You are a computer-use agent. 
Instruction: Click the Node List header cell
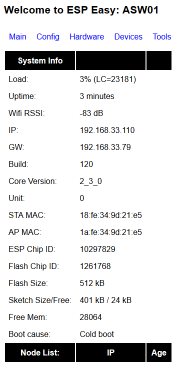click(40, 352)
